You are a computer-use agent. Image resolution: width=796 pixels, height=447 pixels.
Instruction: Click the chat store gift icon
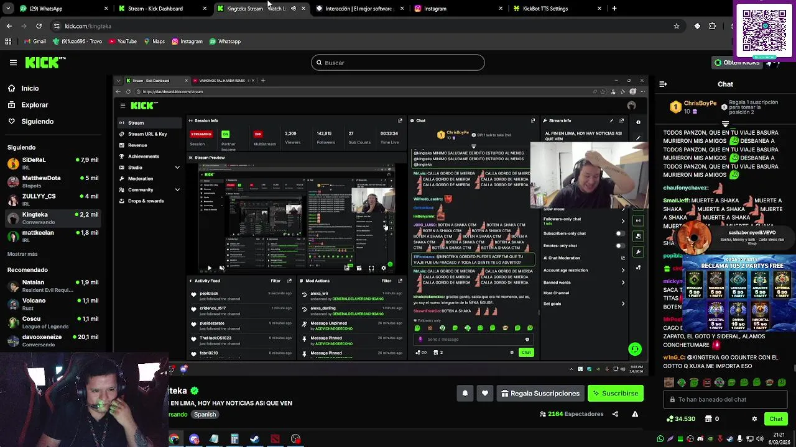point(708,419)
